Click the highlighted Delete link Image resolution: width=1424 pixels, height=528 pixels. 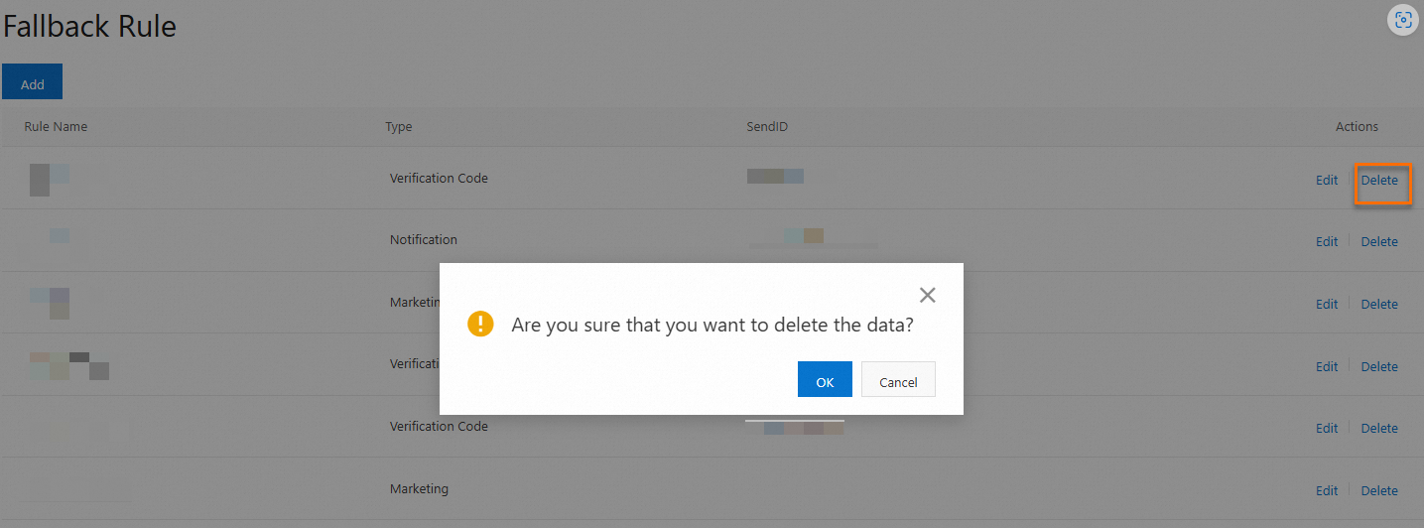coord(1379,181)
